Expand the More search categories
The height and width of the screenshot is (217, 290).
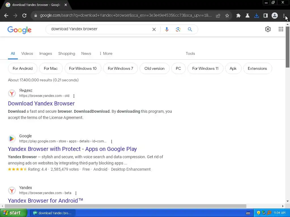(x=106, y=53)
